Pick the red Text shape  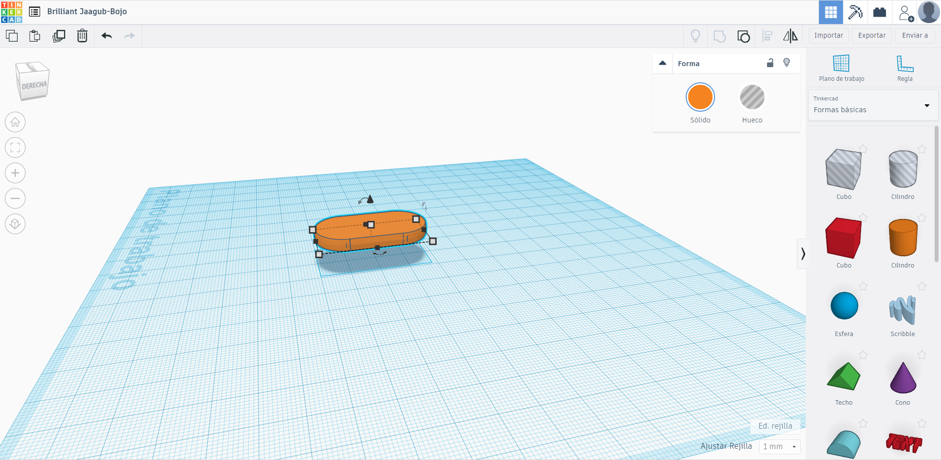(904, 443)
